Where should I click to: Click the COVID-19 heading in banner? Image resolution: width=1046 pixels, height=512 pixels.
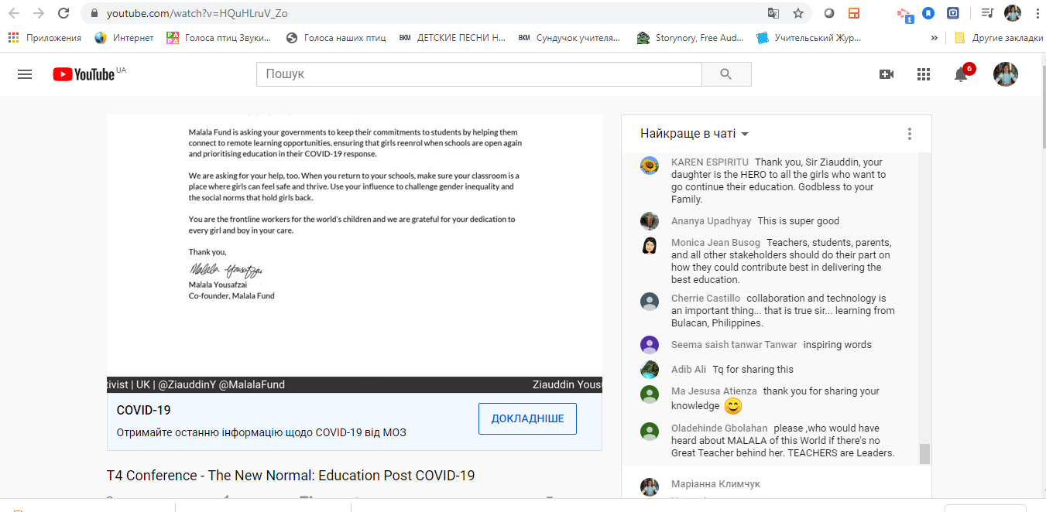click(x=143, y=410)
